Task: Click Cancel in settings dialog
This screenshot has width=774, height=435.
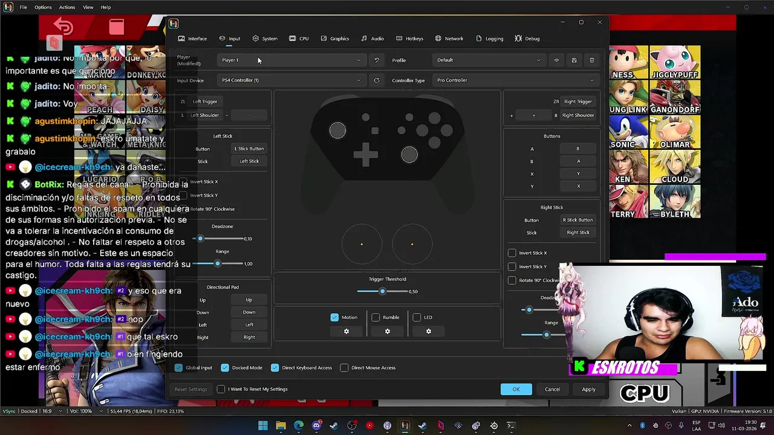Action: pos(552,389)
